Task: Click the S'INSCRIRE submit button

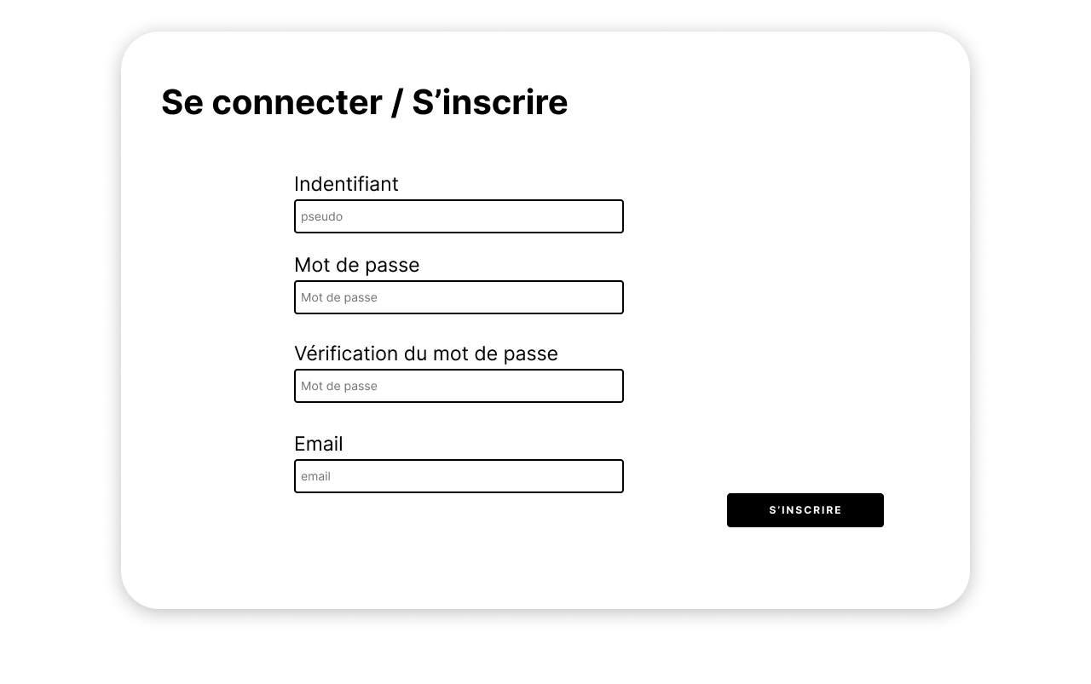Action: coord(805,510)
